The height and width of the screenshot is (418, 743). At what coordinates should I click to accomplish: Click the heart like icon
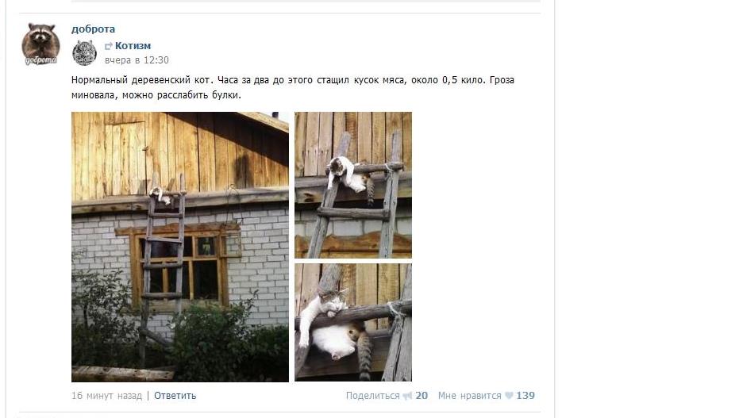click(509, 396)
